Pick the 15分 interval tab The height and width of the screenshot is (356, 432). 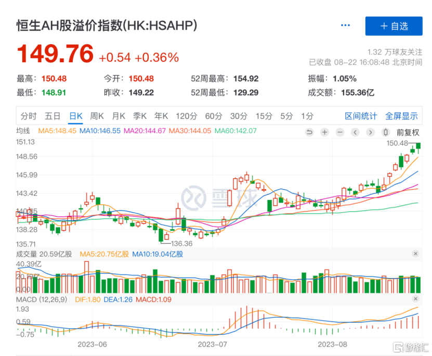point(264,116)
